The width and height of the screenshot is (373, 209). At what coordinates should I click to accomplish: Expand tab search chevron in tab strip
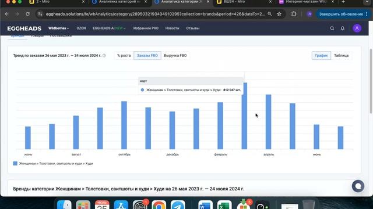[367, 2]
